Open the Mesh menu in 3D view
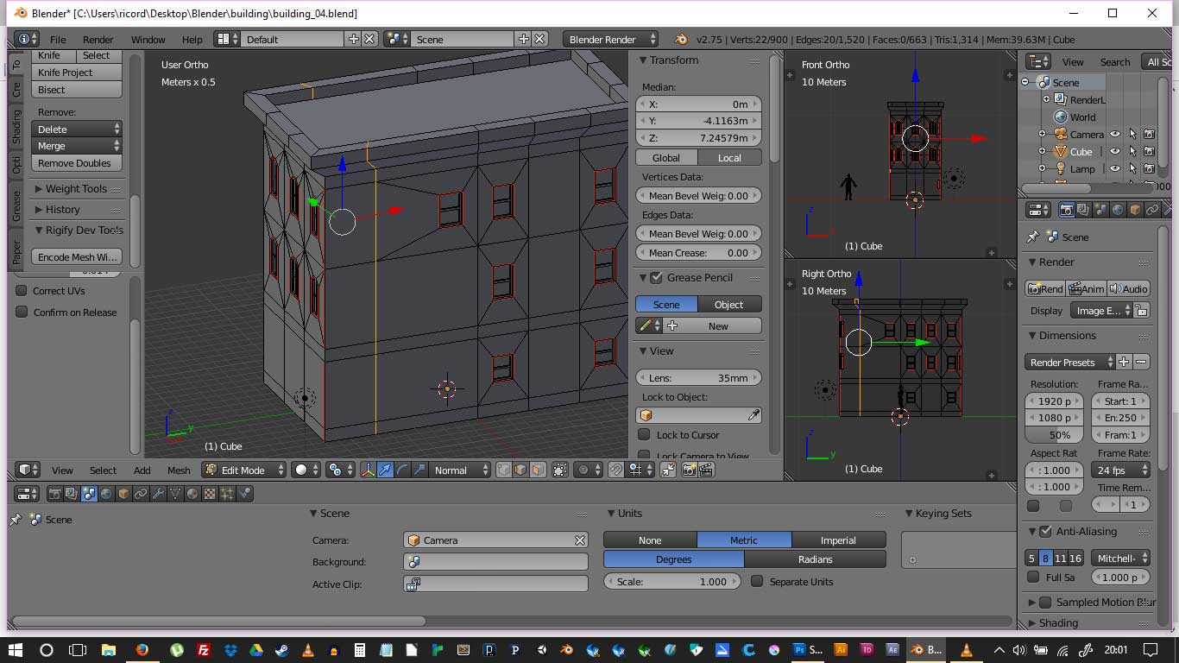The width and height of the screenshot is (1179, 663). coord(179,470)
